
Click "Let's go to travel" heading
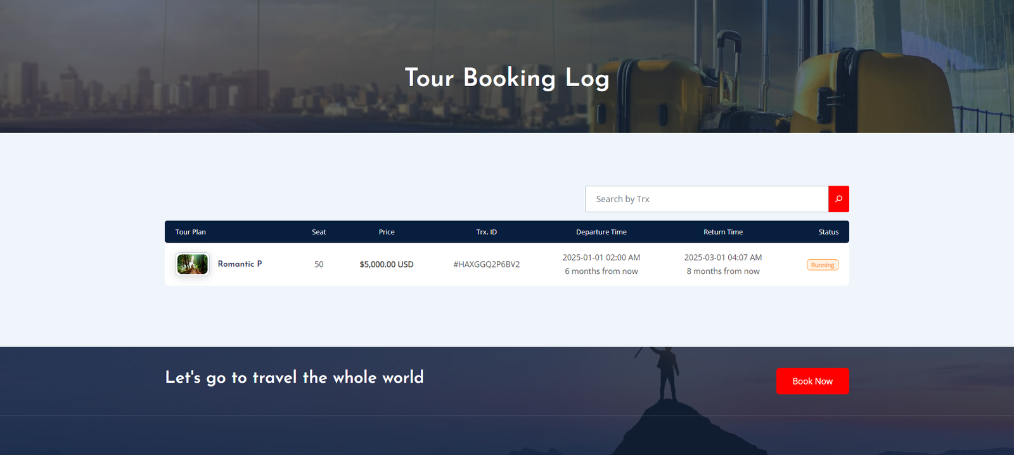[x=294, y=378]
